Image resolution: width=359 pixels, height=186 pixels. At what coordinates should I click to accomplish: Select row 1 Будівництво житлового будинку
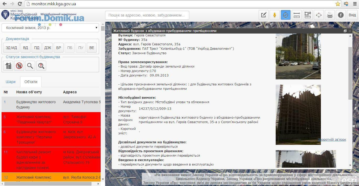[x=51, y=105]
